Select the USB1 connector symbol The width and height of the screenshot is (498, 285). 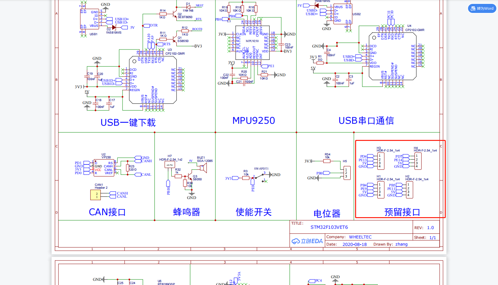click(90, 19)
